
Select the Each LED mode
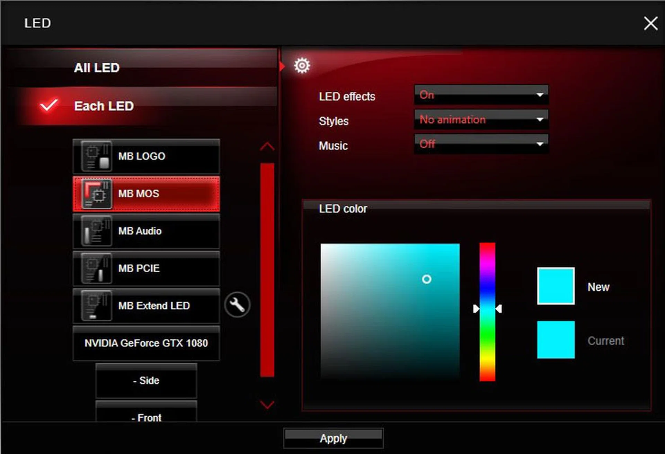tap(104, 106)
